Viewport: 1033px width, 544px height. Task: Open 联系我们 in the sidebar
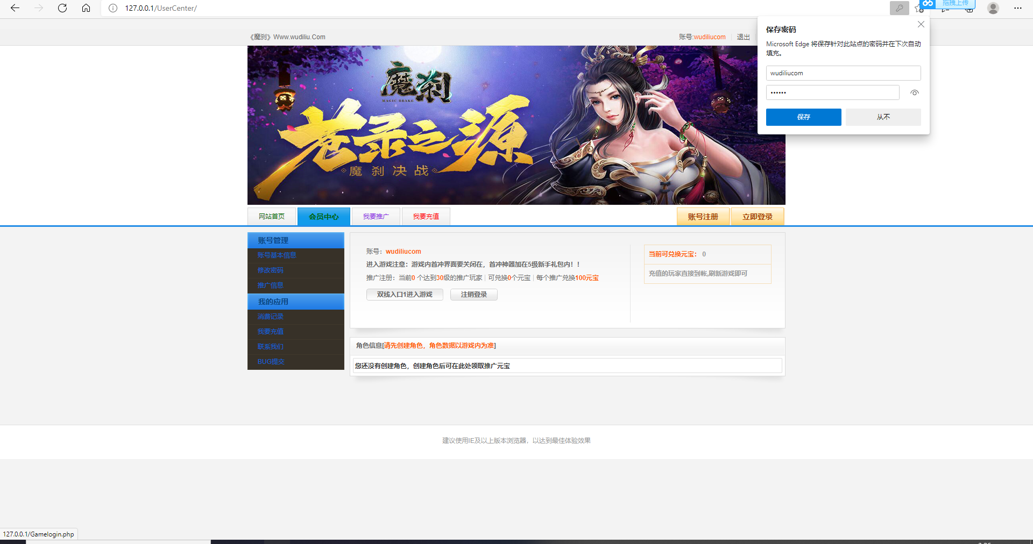pyautogui.click(x=270, y=347)
